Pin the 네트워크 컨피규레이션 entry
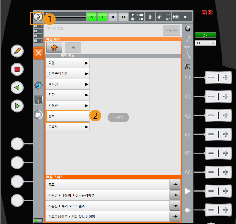Viewport: 236px width, 224px height. pyautogui.click(x=175, y=195)
